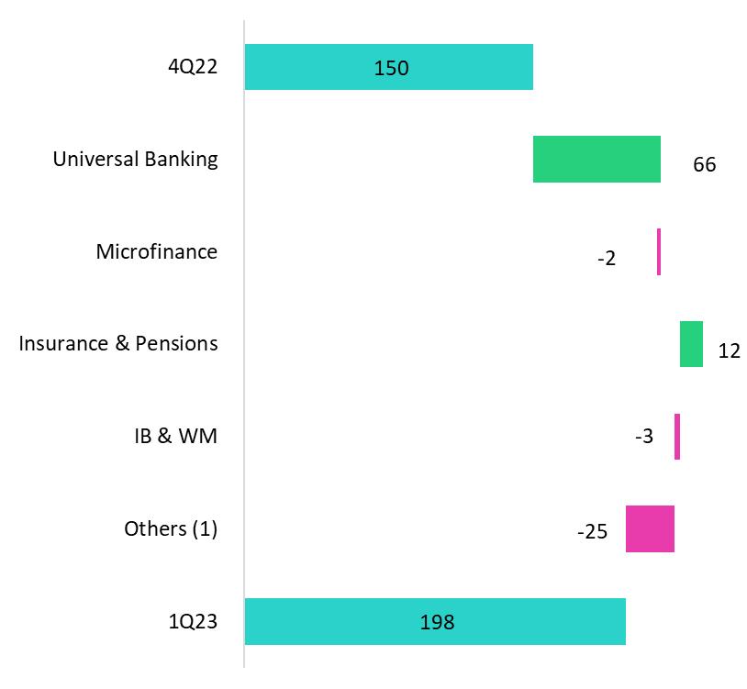Click the 4Q22 category label
Viewport: 747px width, 689px height.
coord(195,67)
